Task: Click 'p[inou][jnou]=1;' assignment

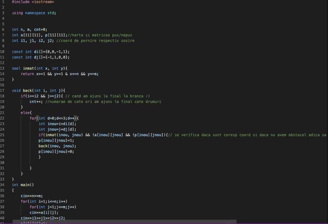Action: coord(56,141)
